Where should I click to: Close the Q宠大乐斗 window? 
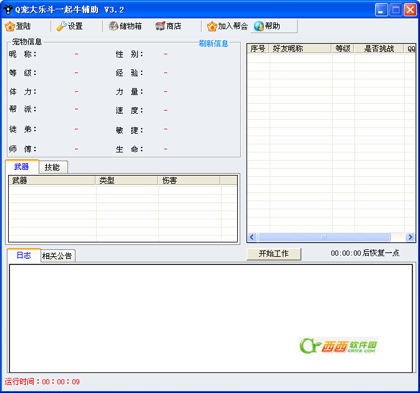[x=410, y=10]
